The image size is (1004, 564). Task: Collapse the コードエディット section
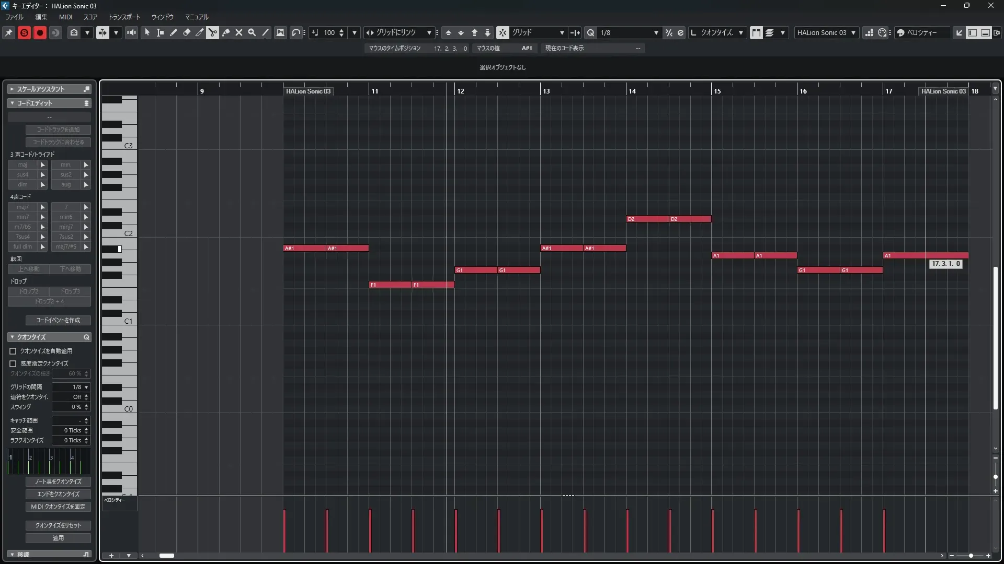click(x=12, y=103)
